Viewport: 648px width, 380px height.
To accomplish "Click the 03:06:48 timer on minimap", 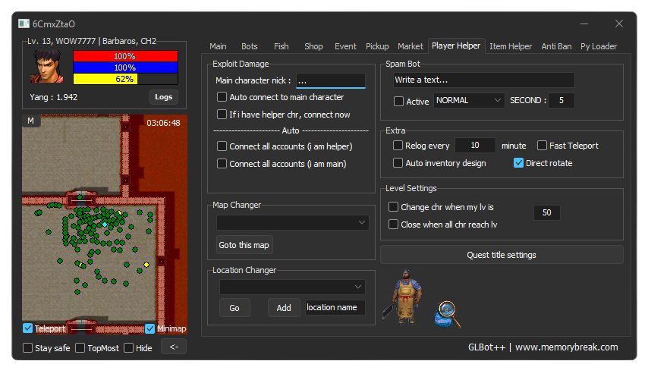I will coord(163,123).
